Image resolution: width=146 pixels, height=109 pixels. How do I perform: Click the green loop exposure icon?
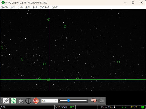coord(13,101)
